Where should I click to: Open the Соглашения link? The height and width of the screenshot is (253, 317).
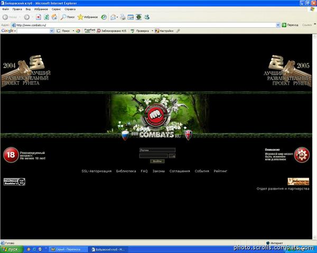pos(180,171)
